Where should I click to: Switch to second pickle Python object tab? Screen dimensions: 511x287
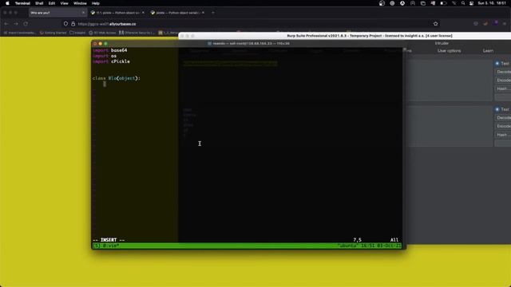177,13
